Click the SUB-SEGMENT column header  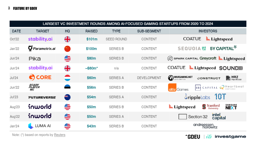click(149, 31)
